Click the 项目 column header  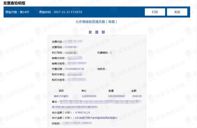(61, 91)
